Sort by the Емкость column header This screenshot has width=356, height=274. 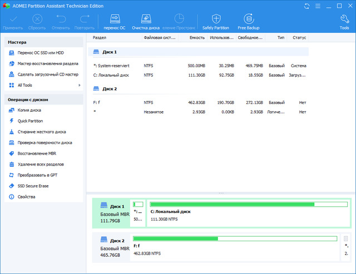pos(197,38)
